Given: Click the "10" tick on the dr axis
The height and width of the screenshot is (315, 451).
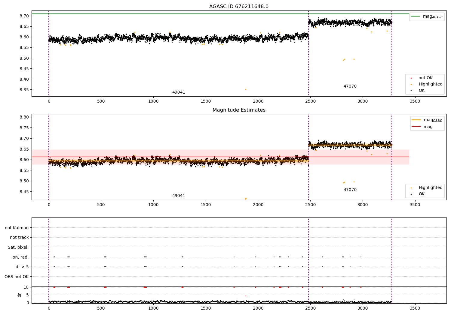Looking at the screenshot, I should point(26,287).
